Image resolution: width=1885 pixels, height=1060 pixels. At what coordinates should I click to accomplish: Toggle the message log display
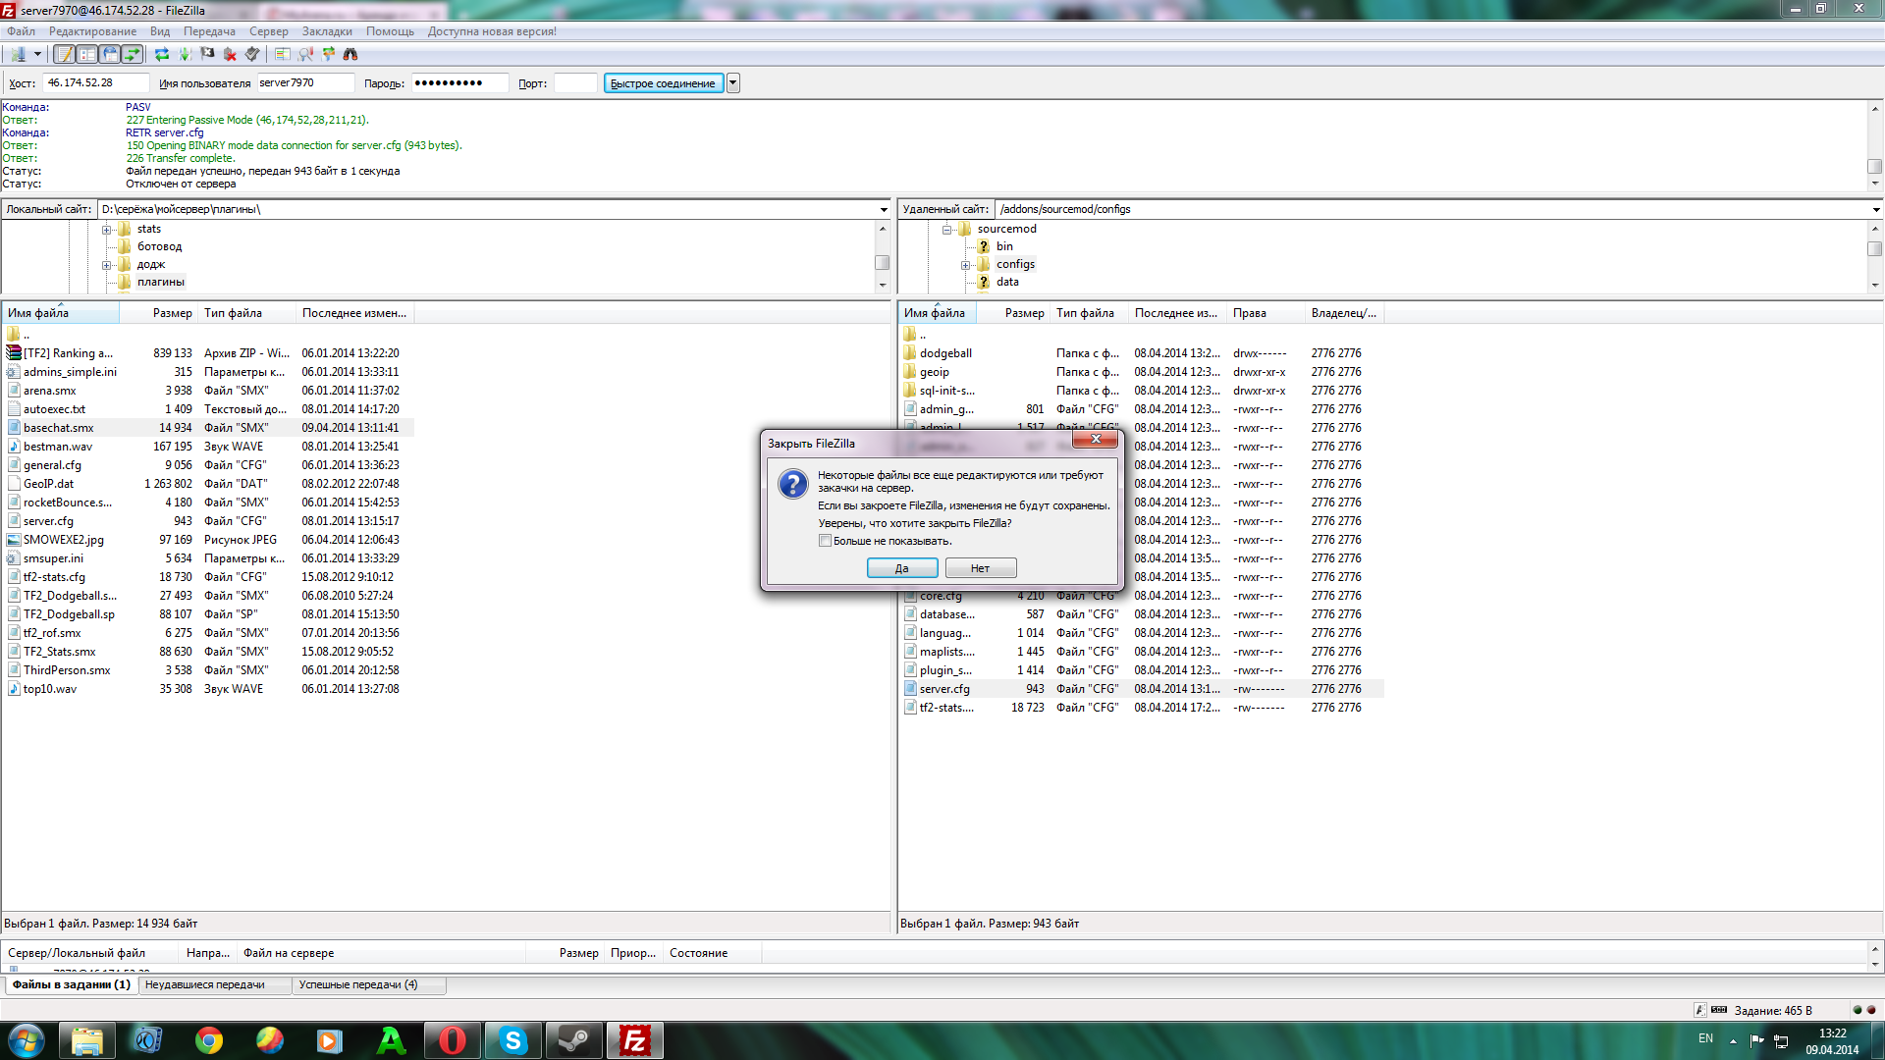click(x=65, y=54)
